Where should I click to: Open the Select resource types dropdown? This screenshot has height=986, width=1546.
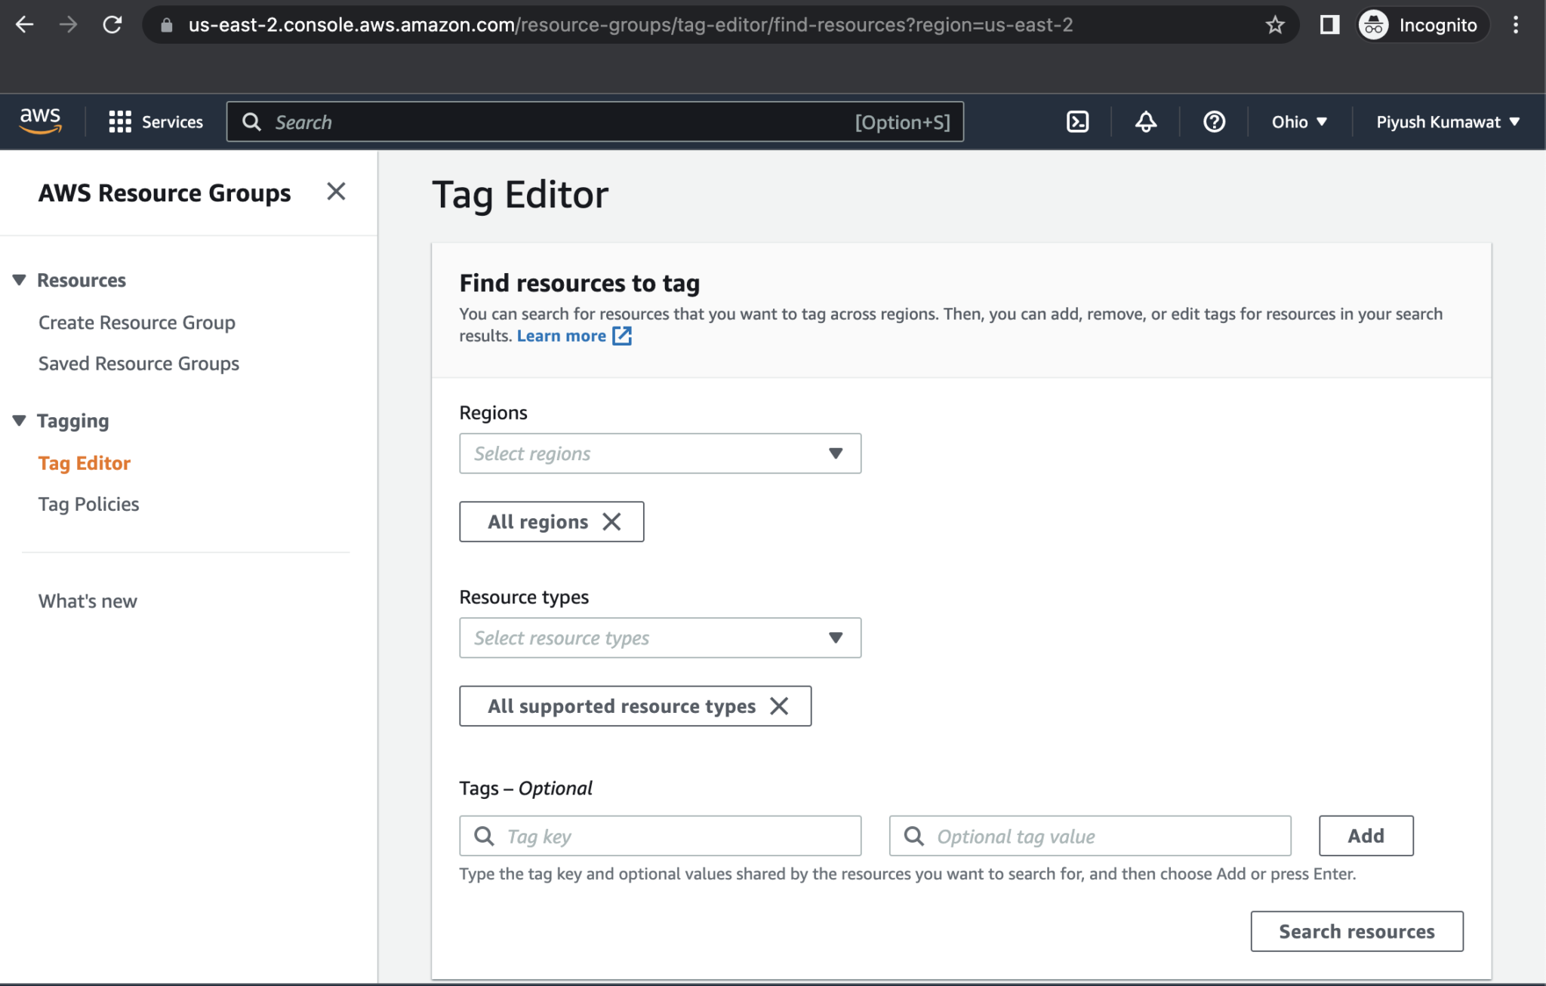pyautogui.click(x=659, y=637)
